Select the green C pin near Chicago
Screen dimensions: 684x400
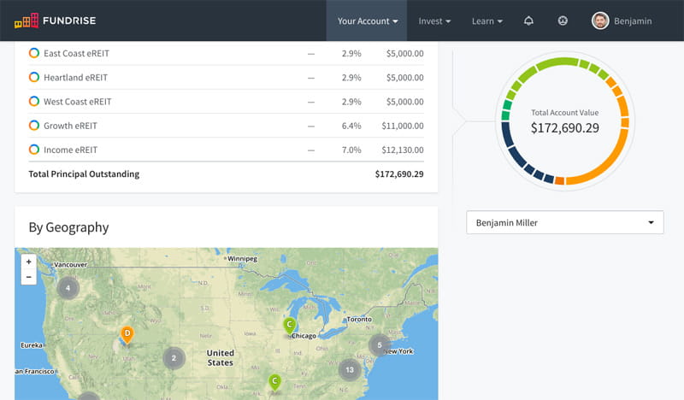pos(290,325)
